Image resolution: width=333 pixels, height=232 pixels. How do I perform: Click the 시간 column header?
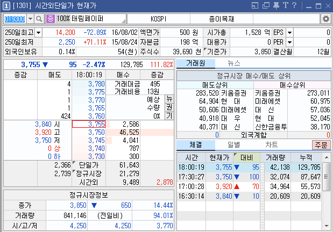(192, 157)
